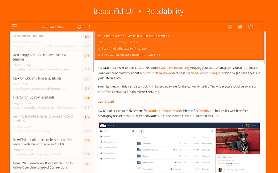The width and height of the screenshot is (278, 173).
Task: Share article on Twitter
Action: (240, 26)
